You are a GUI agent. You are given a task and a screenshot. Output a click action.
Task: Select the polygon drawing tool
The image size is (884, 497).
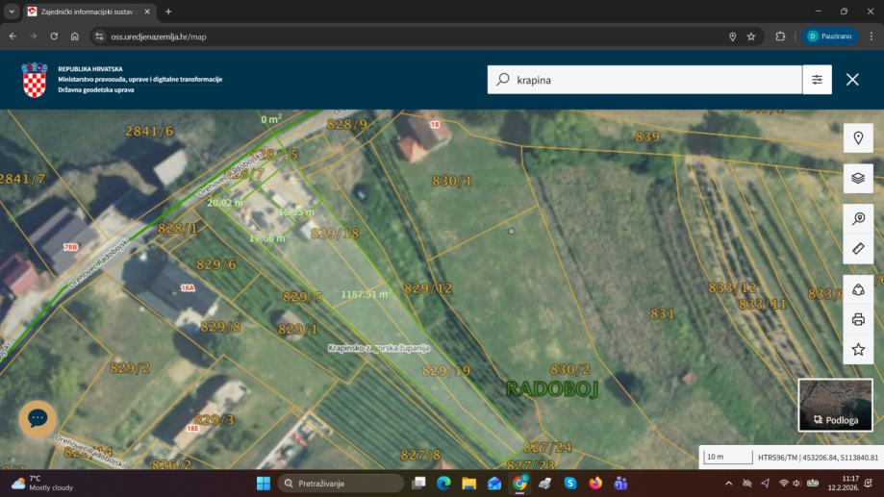click(x=858, y=289)
